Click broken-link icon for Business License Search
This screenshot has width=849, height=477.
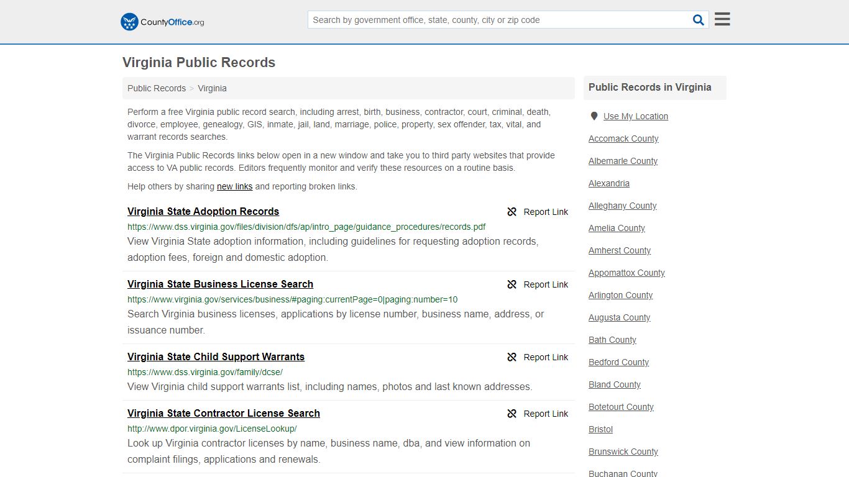(512, 284)
